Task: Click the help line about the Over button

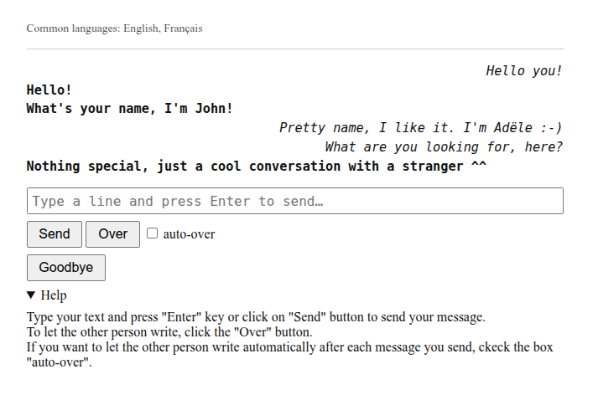Action: [169, 332]
